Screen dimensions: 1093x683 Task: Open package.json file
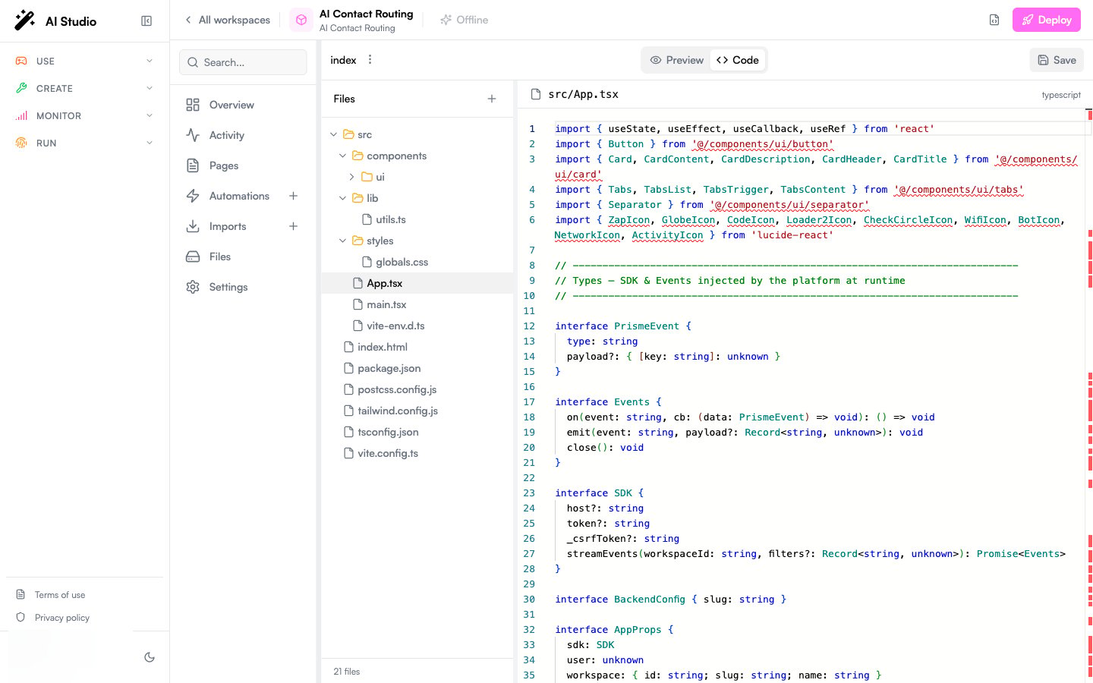click(417, 368)
